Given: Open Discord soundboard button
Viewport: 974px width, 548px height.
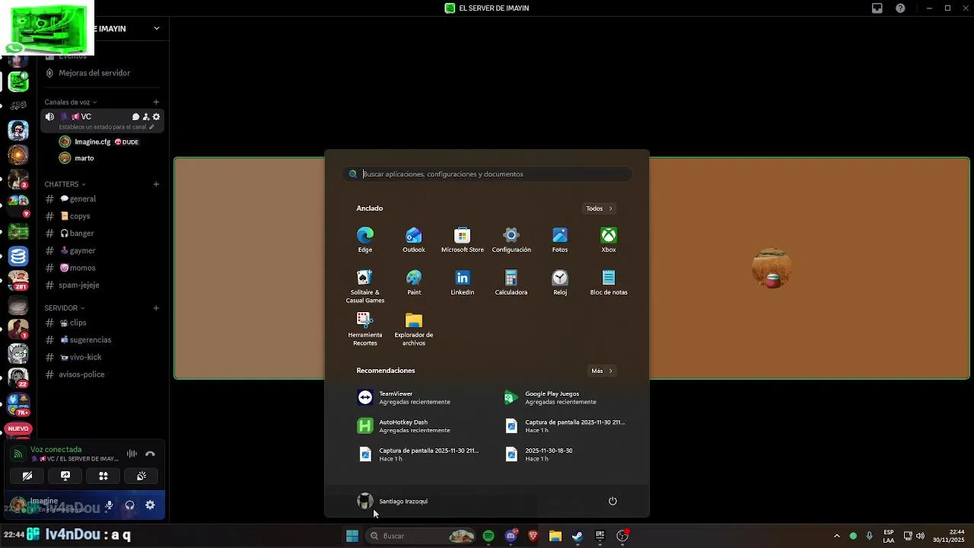Looking at the screenshot, I should pyautogui.click(x=142, y=476).
